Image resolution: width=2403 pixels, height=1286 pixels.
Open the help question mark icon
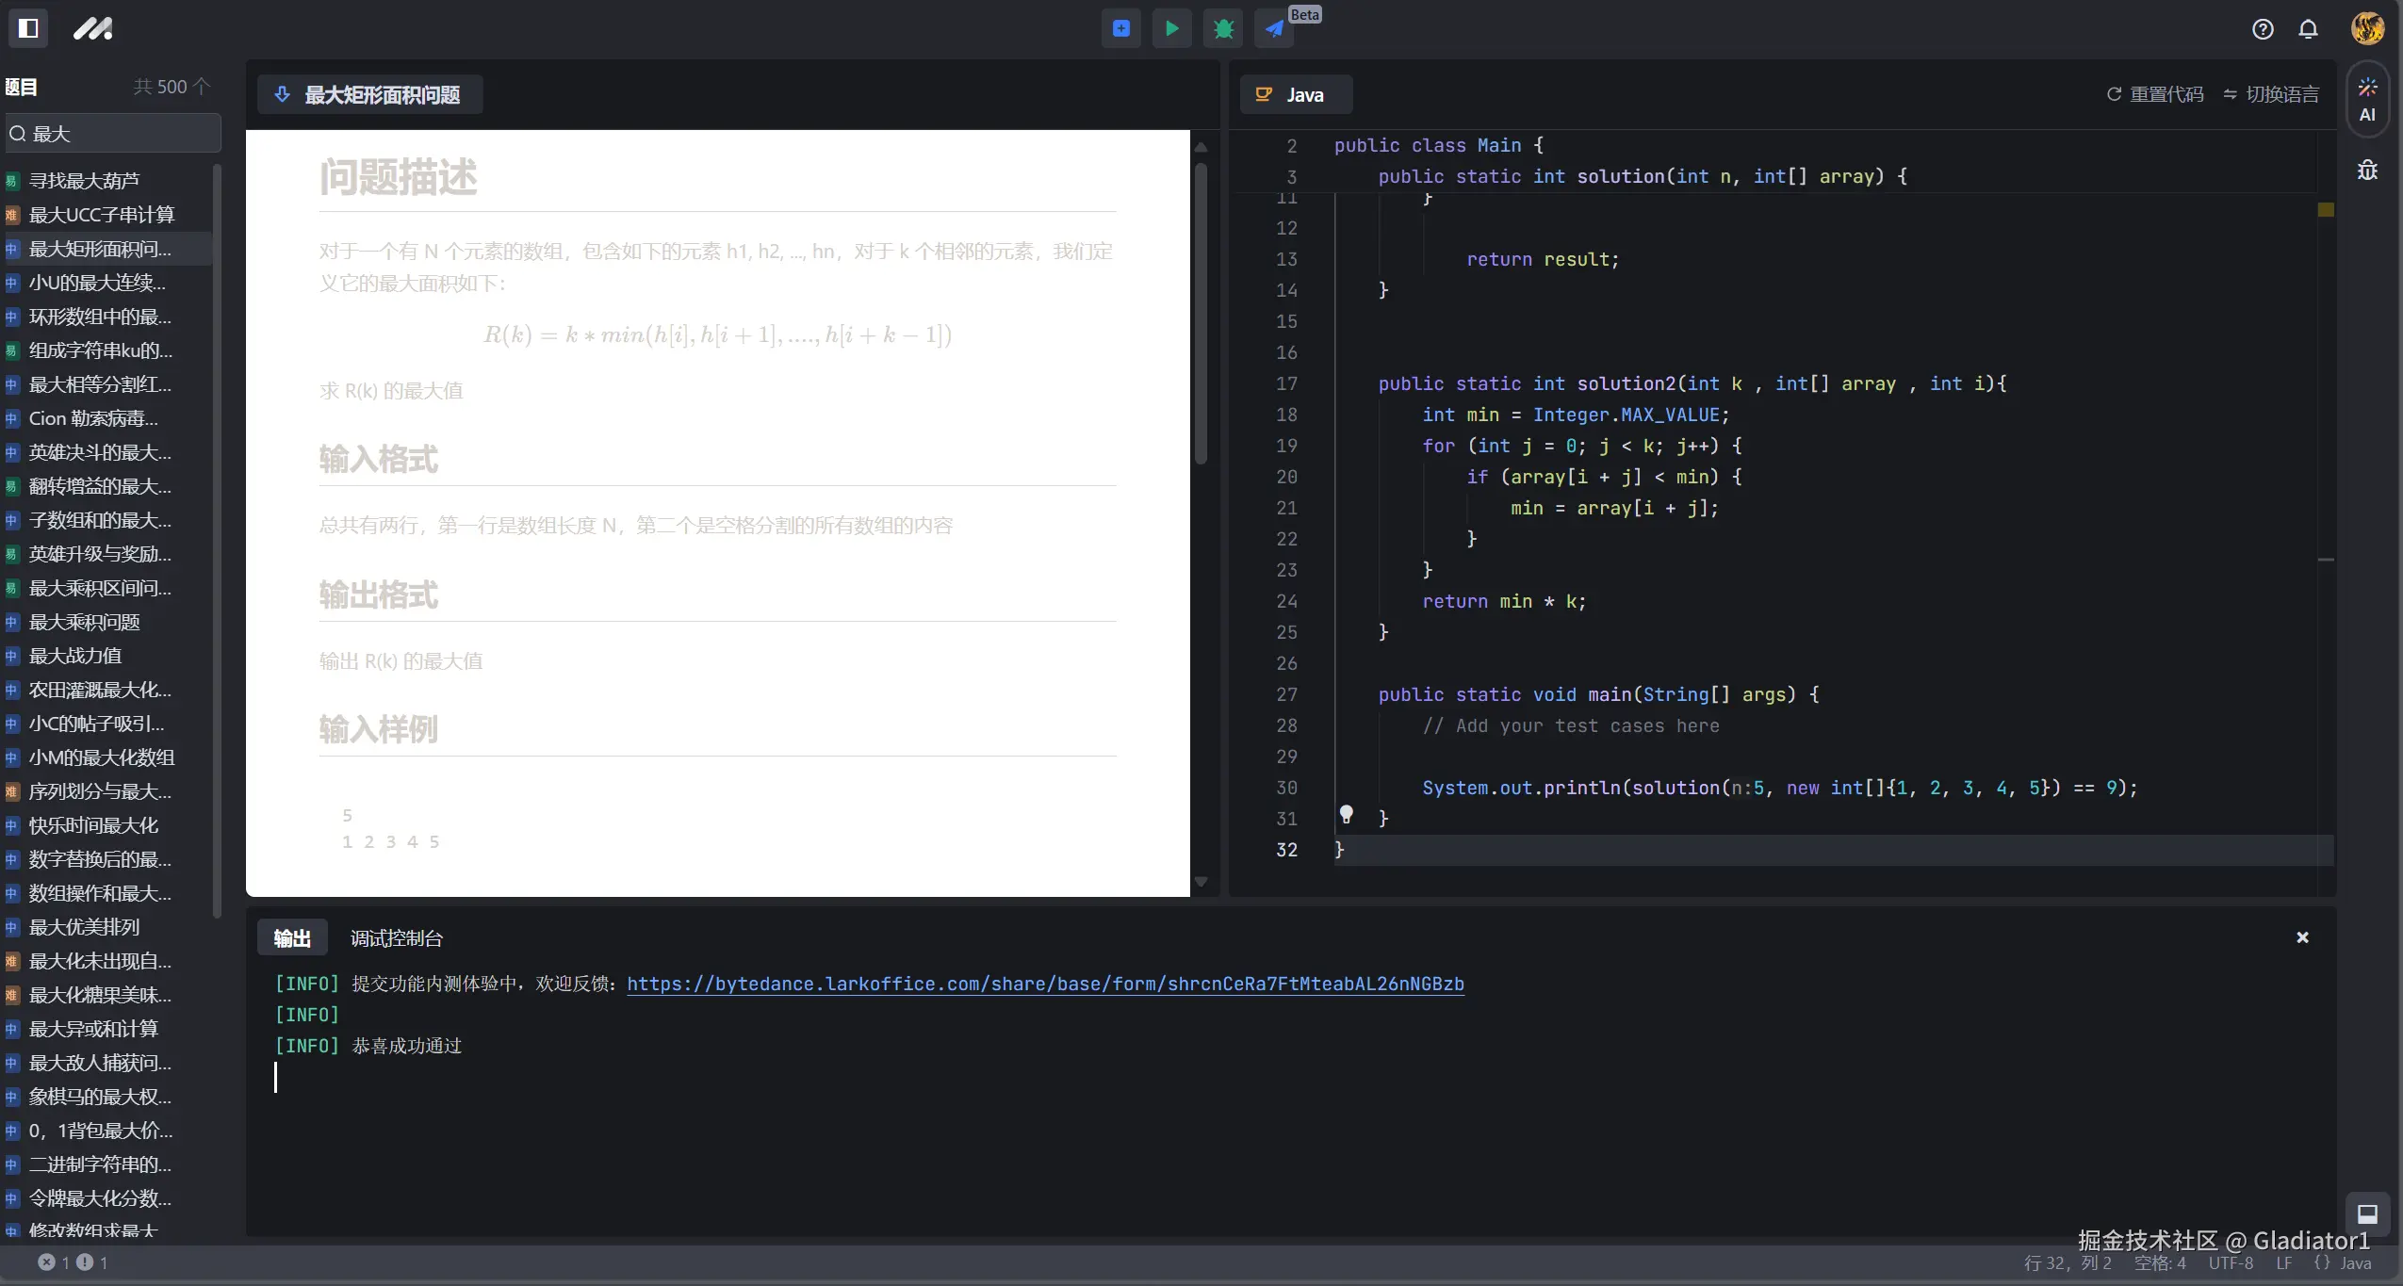[x=2263, y=29]
